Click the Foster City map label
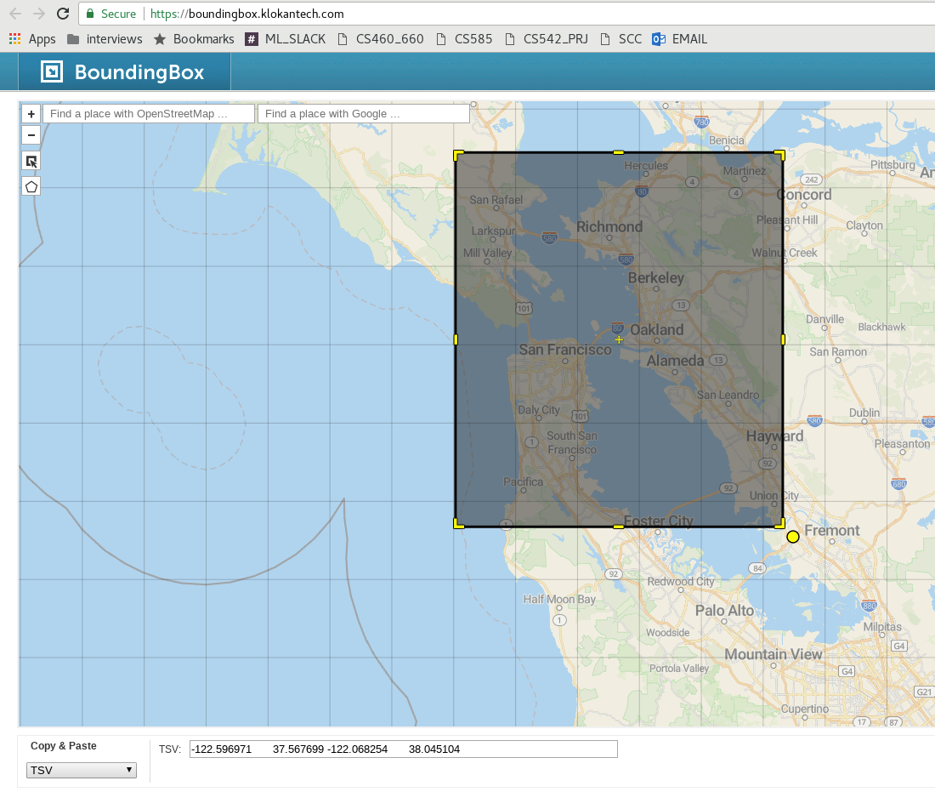 pos(658,521)
